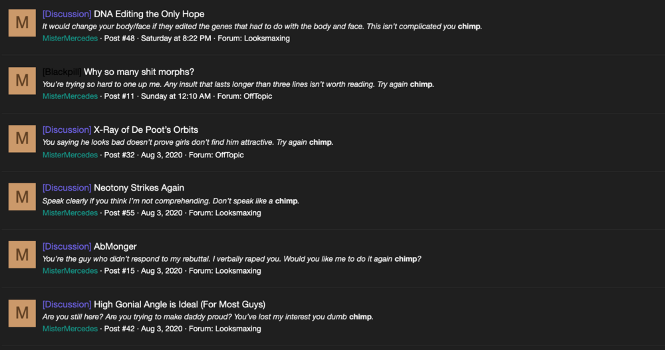Visit MisterMercedes profile under Post #42

coord(70,329)
